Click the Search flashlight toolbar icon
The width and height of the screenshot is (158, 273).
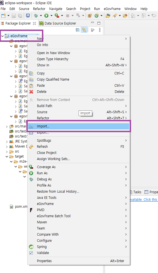point(115,16)
